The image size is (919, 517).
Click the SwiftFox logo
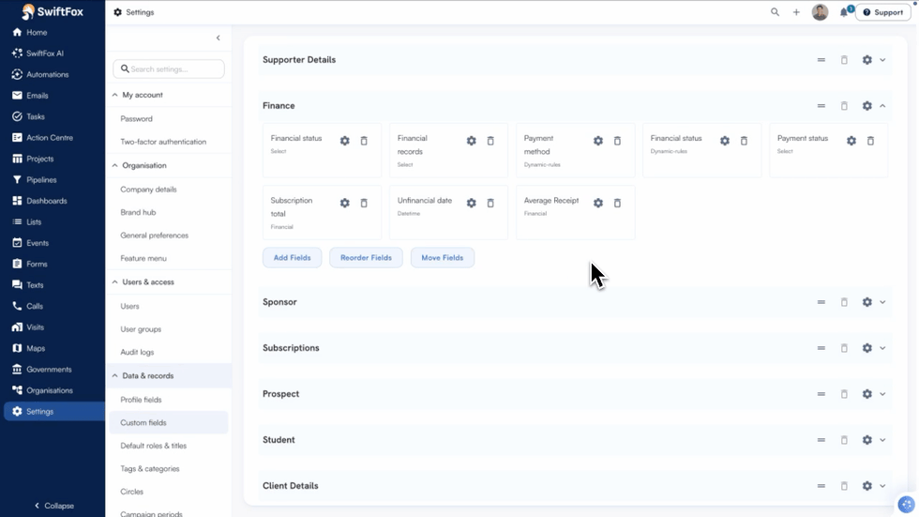coord(53,11)
